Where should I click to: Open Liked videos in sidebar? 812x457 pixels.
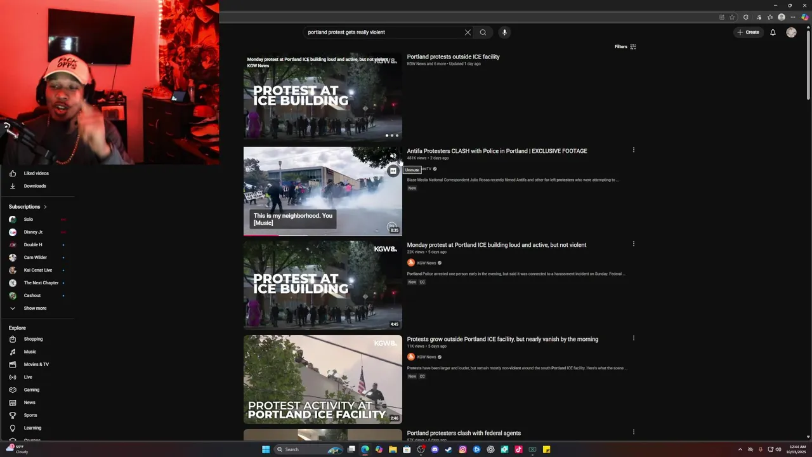click(37, 173)
